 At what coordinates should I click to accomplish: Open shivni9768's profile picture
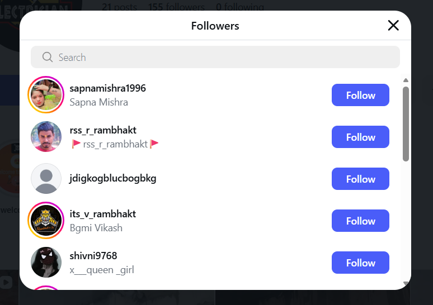(46, 263)
